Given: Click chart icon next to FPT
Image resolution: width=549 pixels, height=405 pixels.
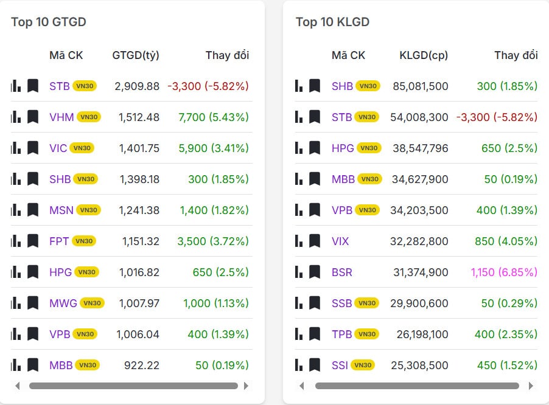Looking at the screenshot, I should pos(15,241).
